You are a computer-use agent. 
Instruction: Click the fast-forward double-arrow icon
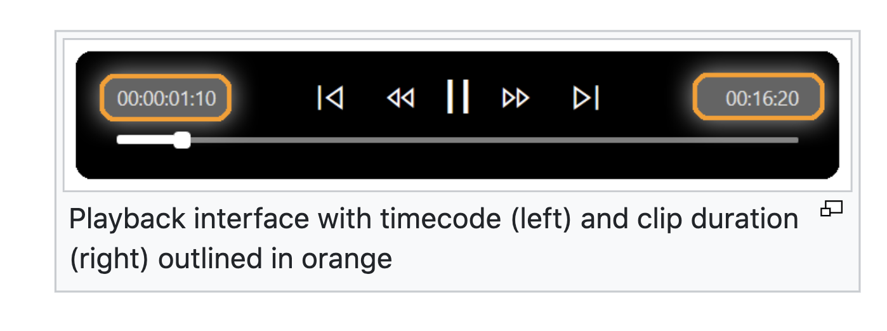[x=515, y=98]
